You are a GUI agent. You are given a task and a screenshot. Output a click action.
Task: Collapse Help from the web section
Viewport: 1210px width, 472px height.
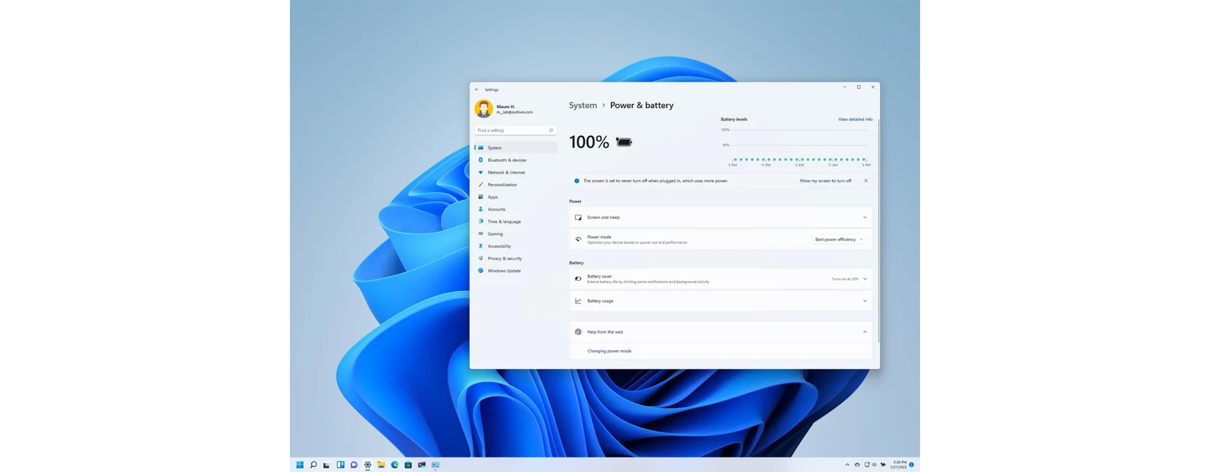click(865, 332)
